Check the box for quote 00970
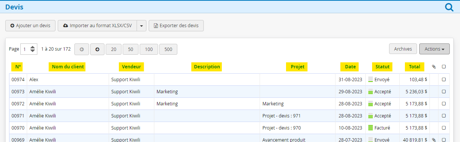This screenshot has height=142, width=460. point(444,128)
